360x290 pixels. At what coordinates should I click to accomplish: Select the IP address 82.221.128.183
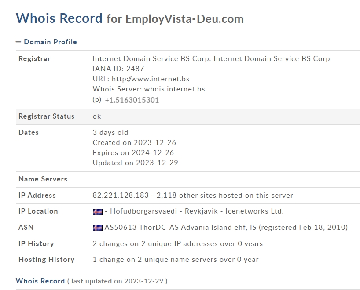[x=121, y=195]
